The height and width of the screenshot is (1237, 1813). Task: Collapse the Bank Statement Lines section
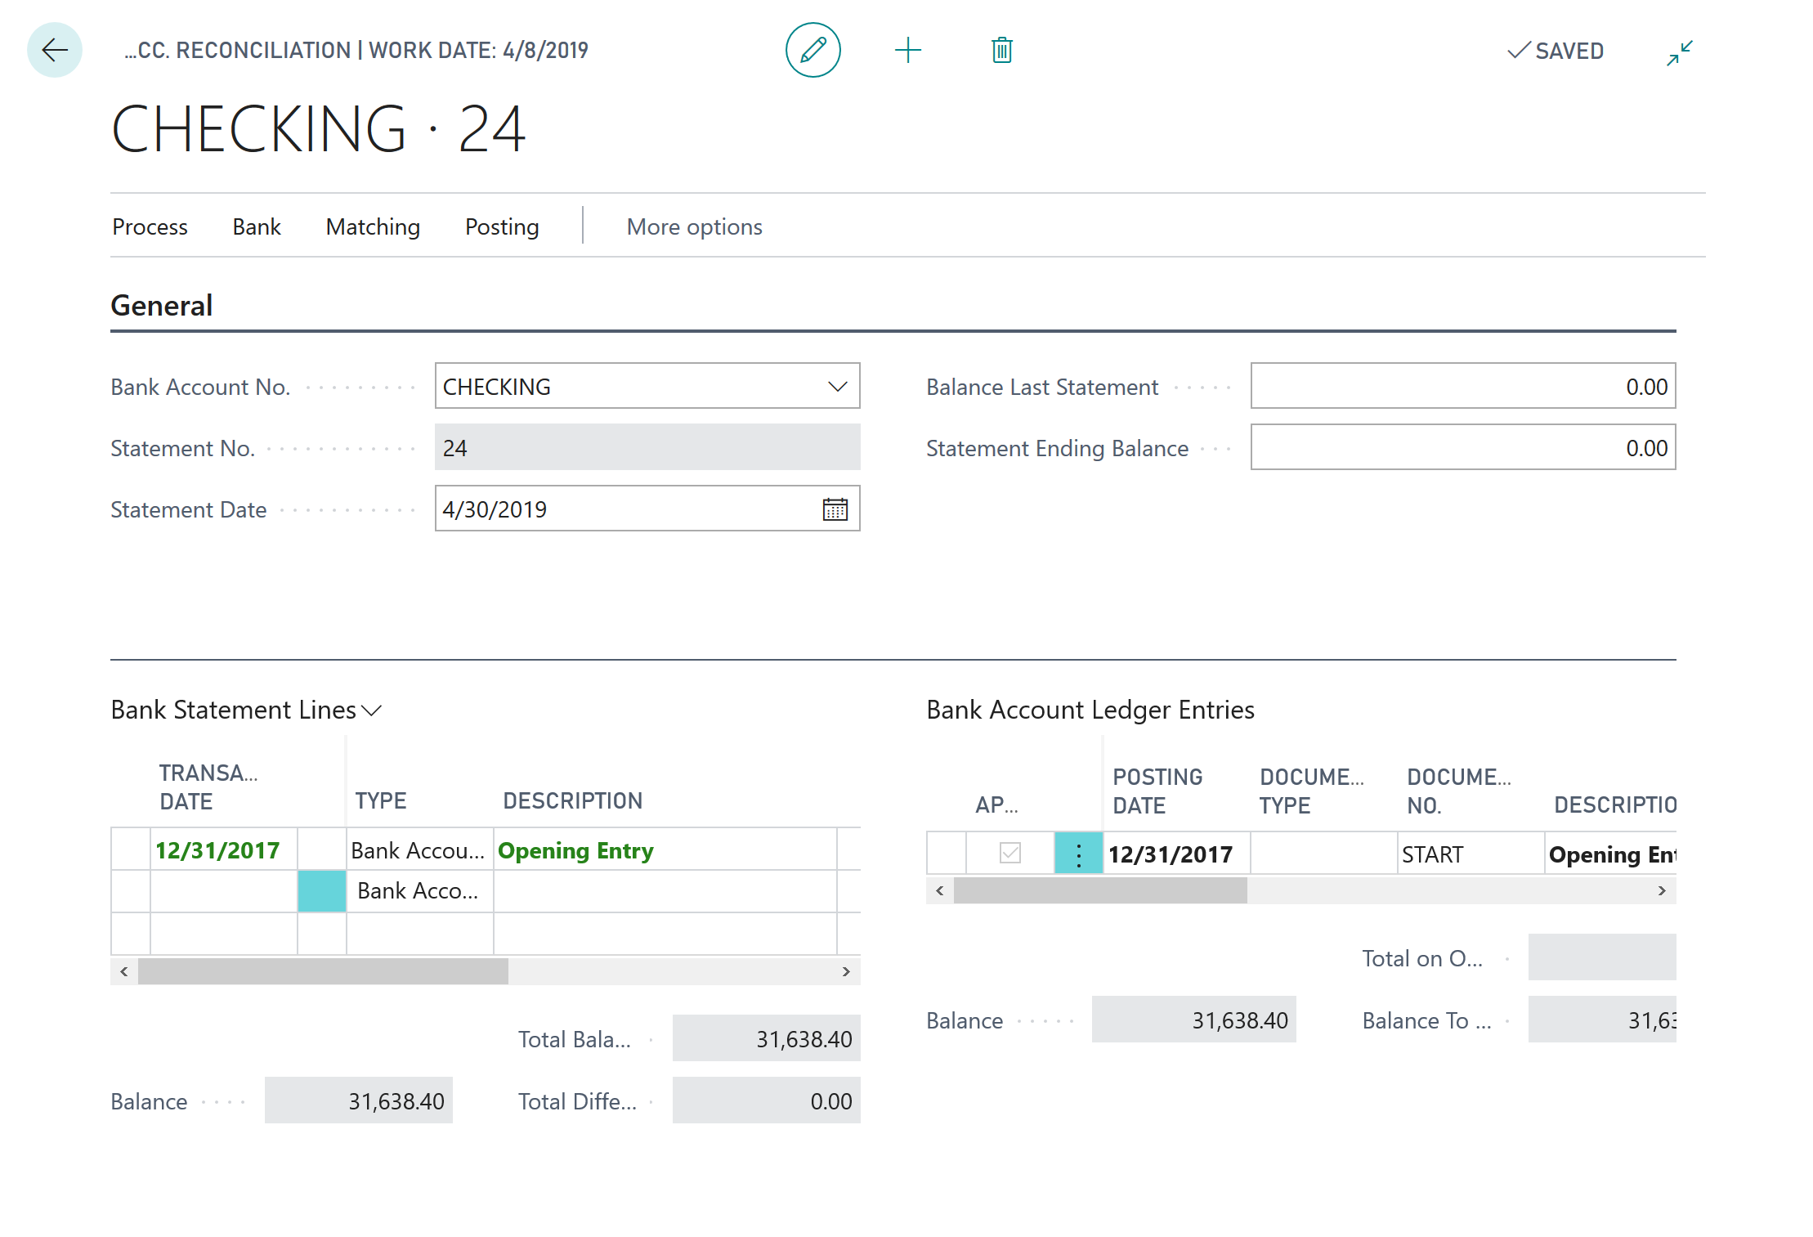[x=373, y=710]
